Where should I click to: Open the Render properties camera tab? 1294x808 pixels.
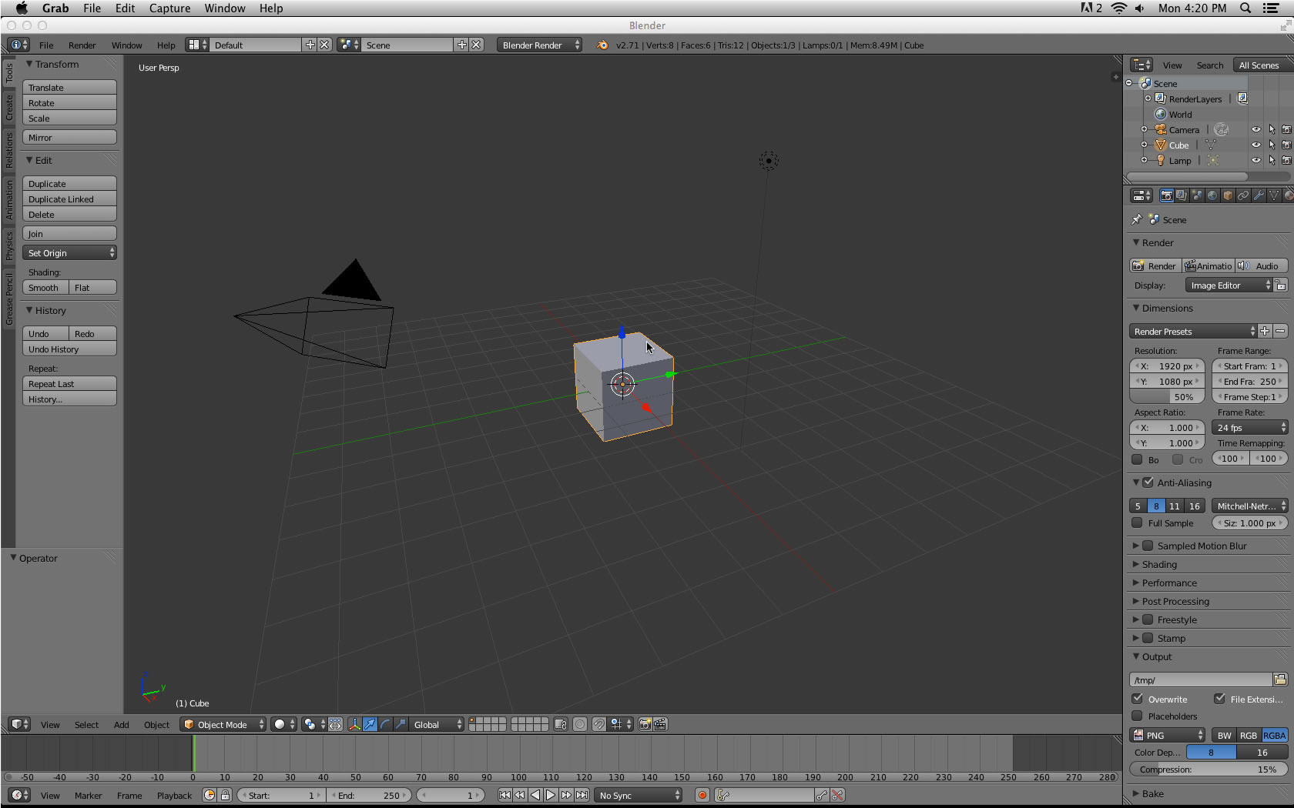1166,195
